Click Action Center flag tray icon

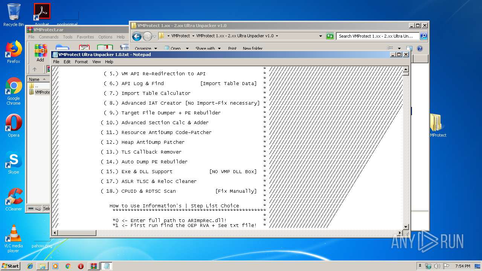[x=446, y=266]
